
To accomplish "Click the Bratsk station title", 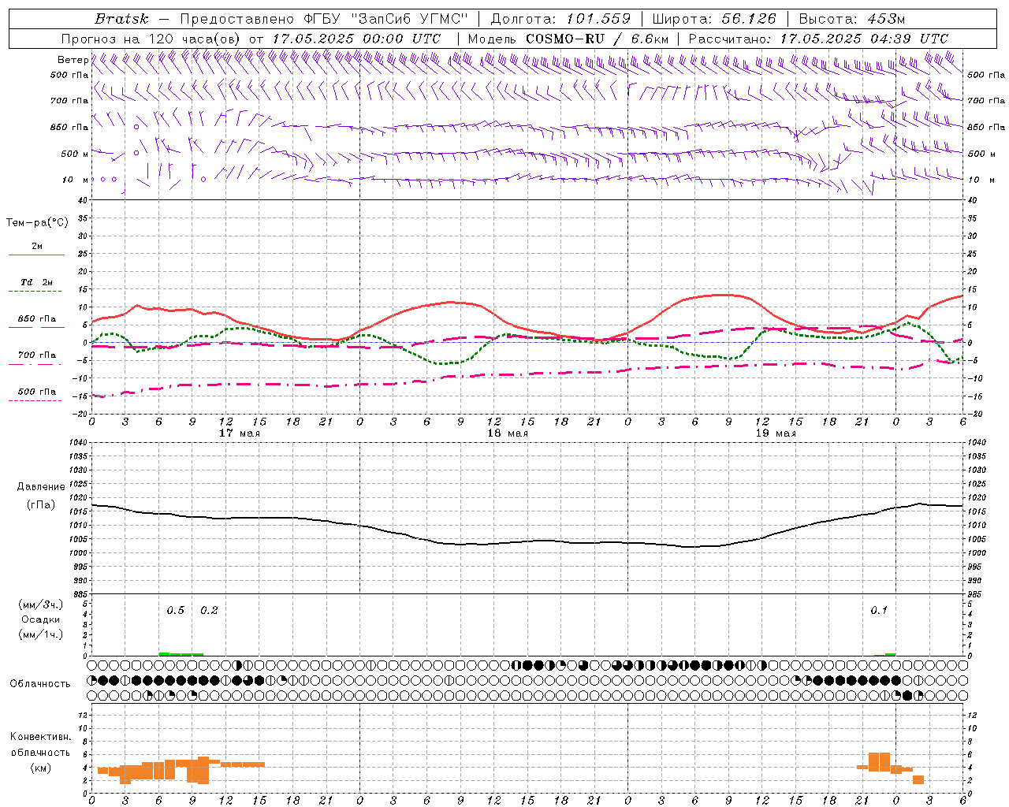I will (x=121, y=19).
